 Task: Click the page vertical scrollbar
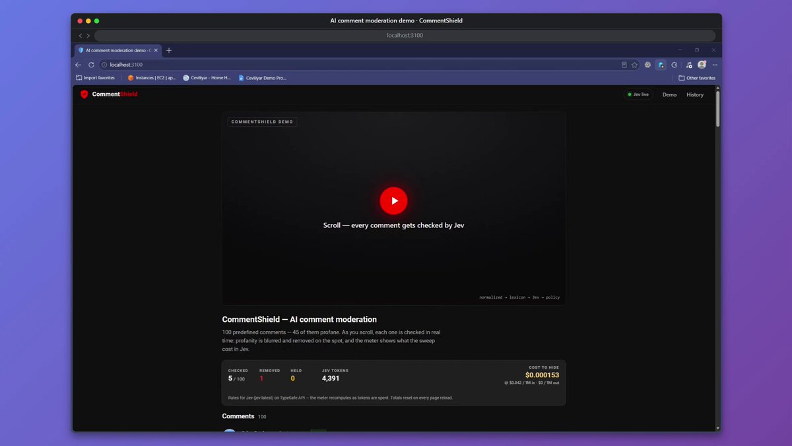coord(717,109)
